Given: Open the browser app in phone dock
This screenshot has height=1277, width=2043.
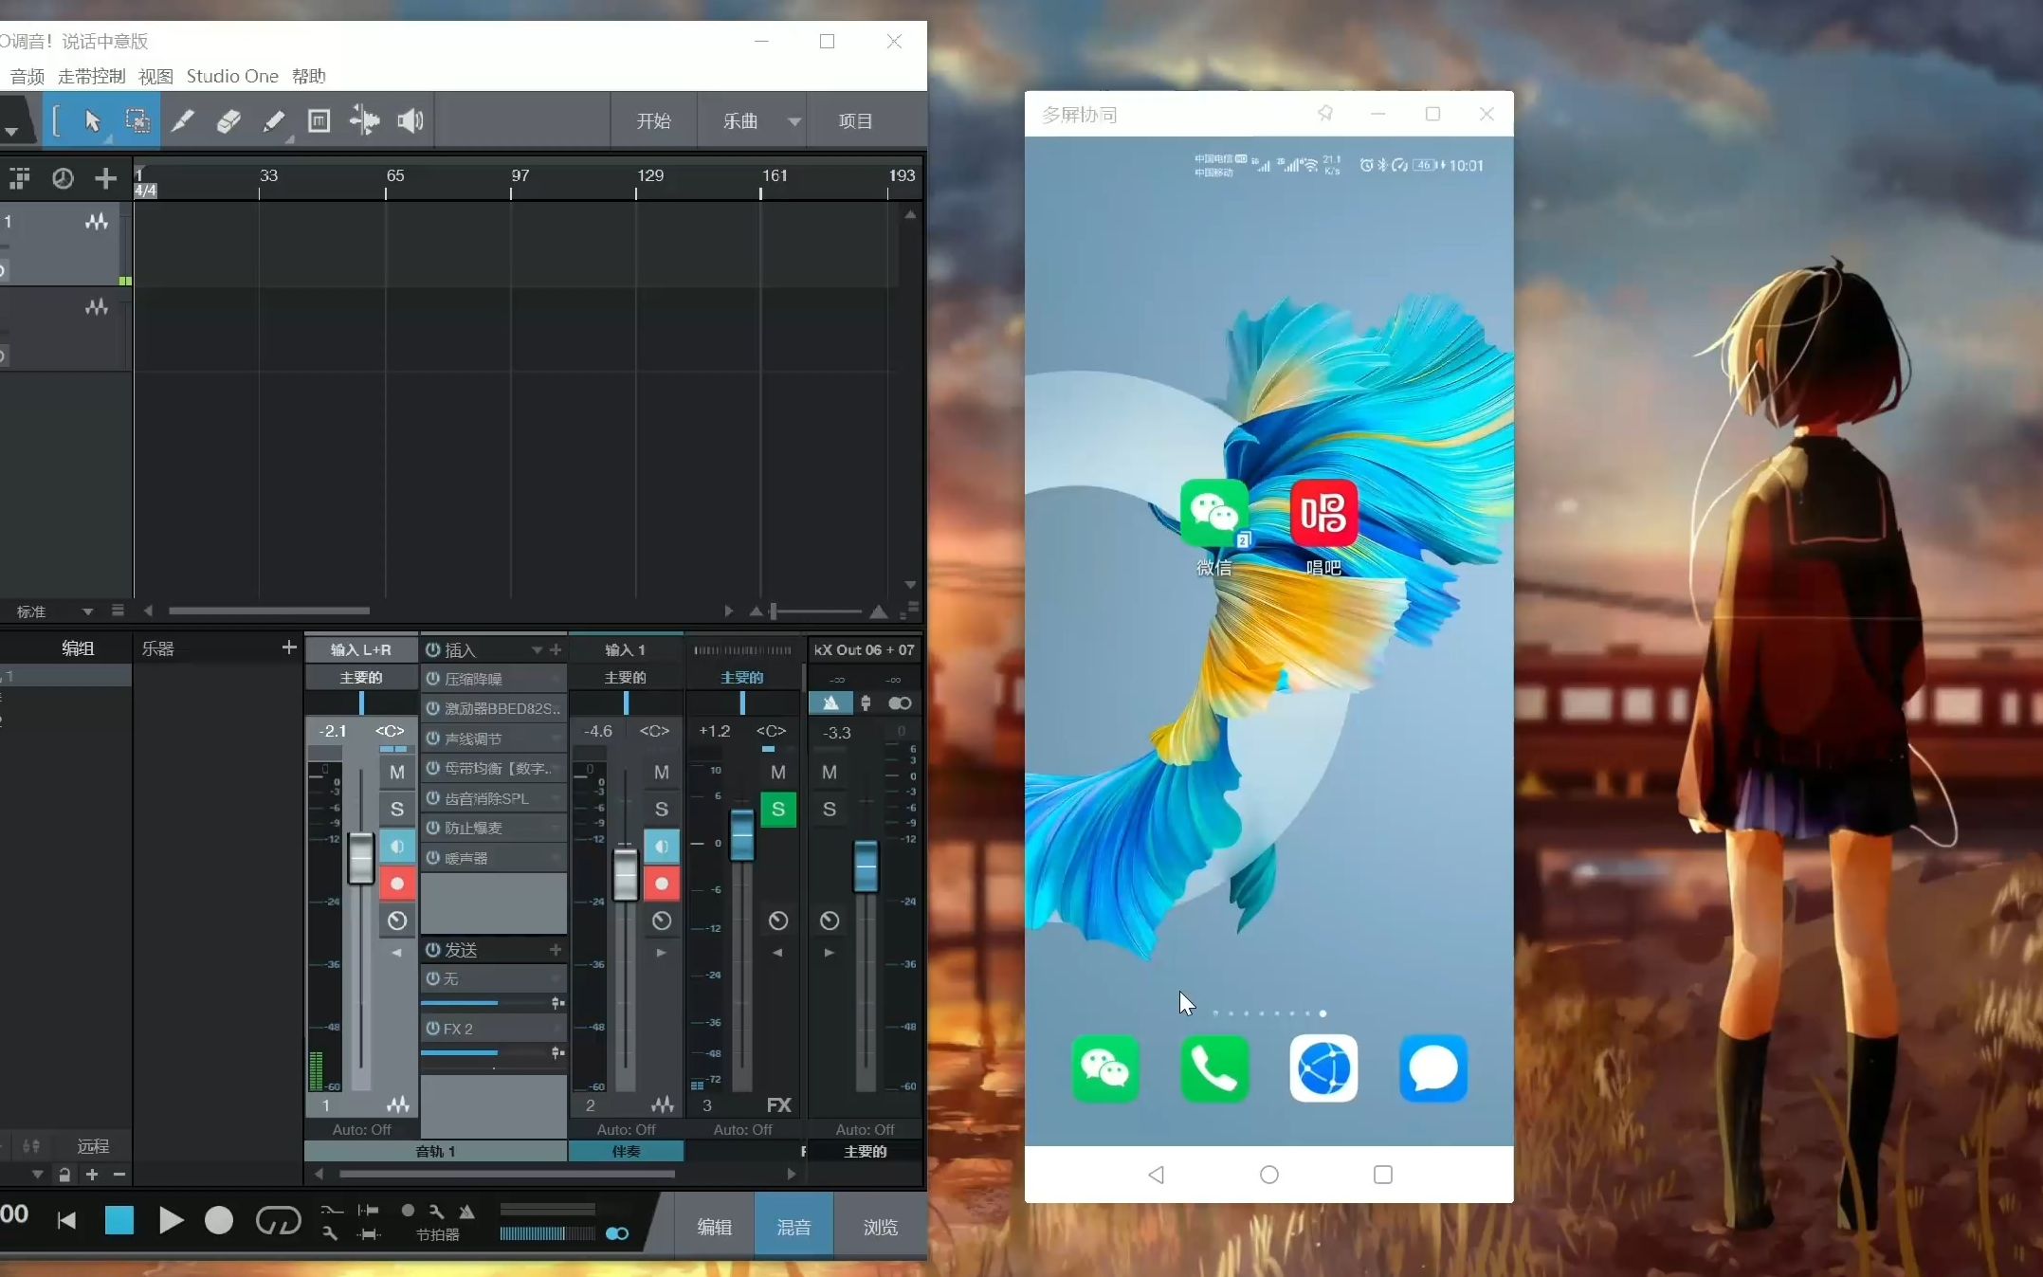Looking at the screenshot, I should 1323,1068.
